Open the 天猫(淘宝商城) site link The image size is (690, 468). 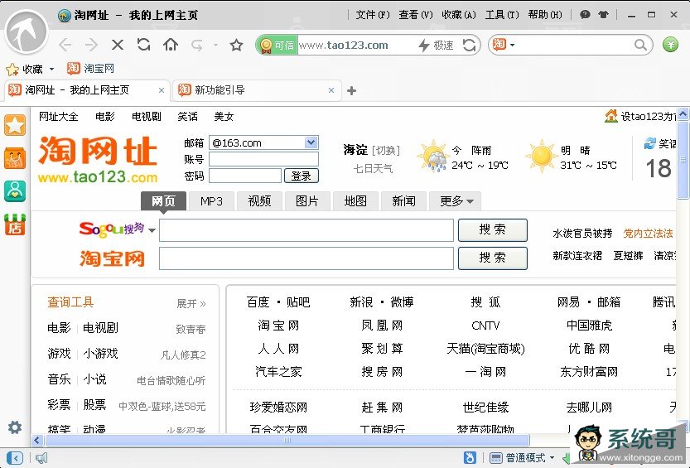(485, 349)
